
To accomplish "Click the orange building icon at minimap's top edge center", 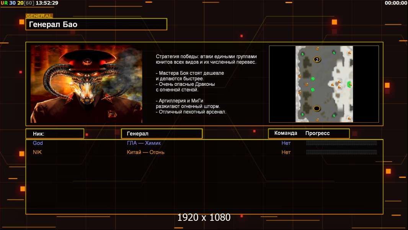I will [x=317, y=48].
